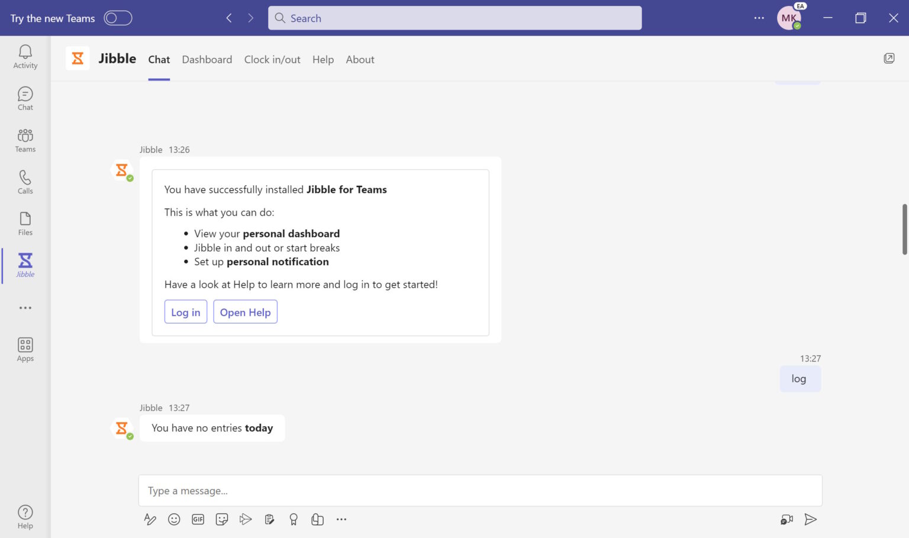Send the message with the send icon
This screenshot has width=909, height=538.
(x=811, y=519)
